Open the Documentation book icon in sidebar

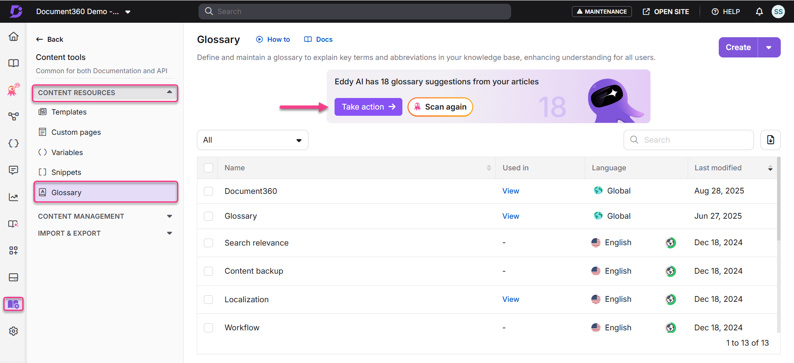point(13,63)
